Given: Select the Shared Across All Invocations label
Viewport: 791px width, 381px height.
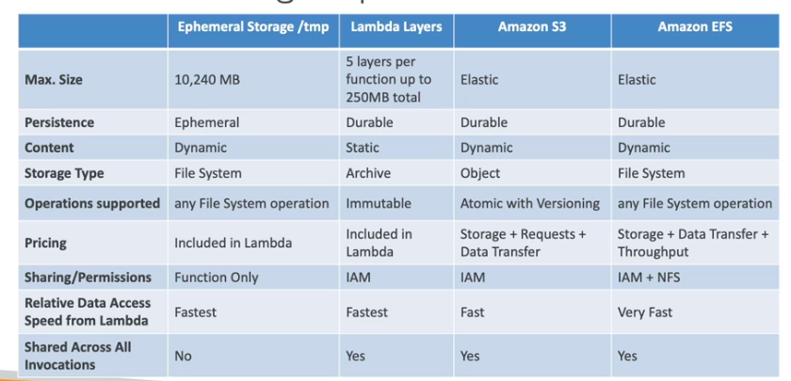Looking at the screenshot, I should 78,356.
